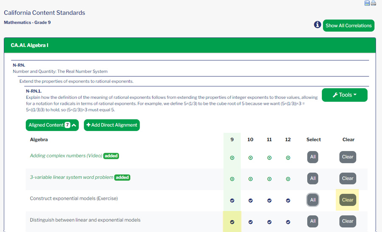Click the N-RN. domain code

[x=19, y=65]
